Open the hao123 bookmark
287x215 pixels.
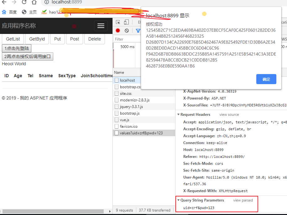[x=52, y=12]
